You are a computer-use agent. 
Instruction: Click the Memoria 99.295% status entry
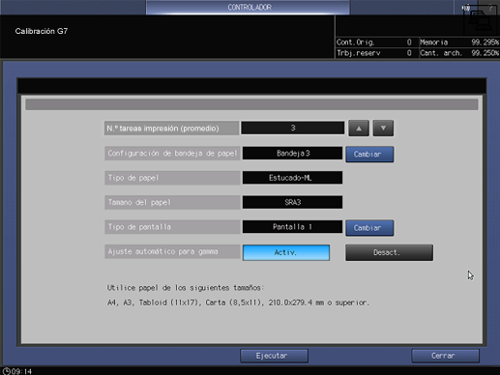459,43
